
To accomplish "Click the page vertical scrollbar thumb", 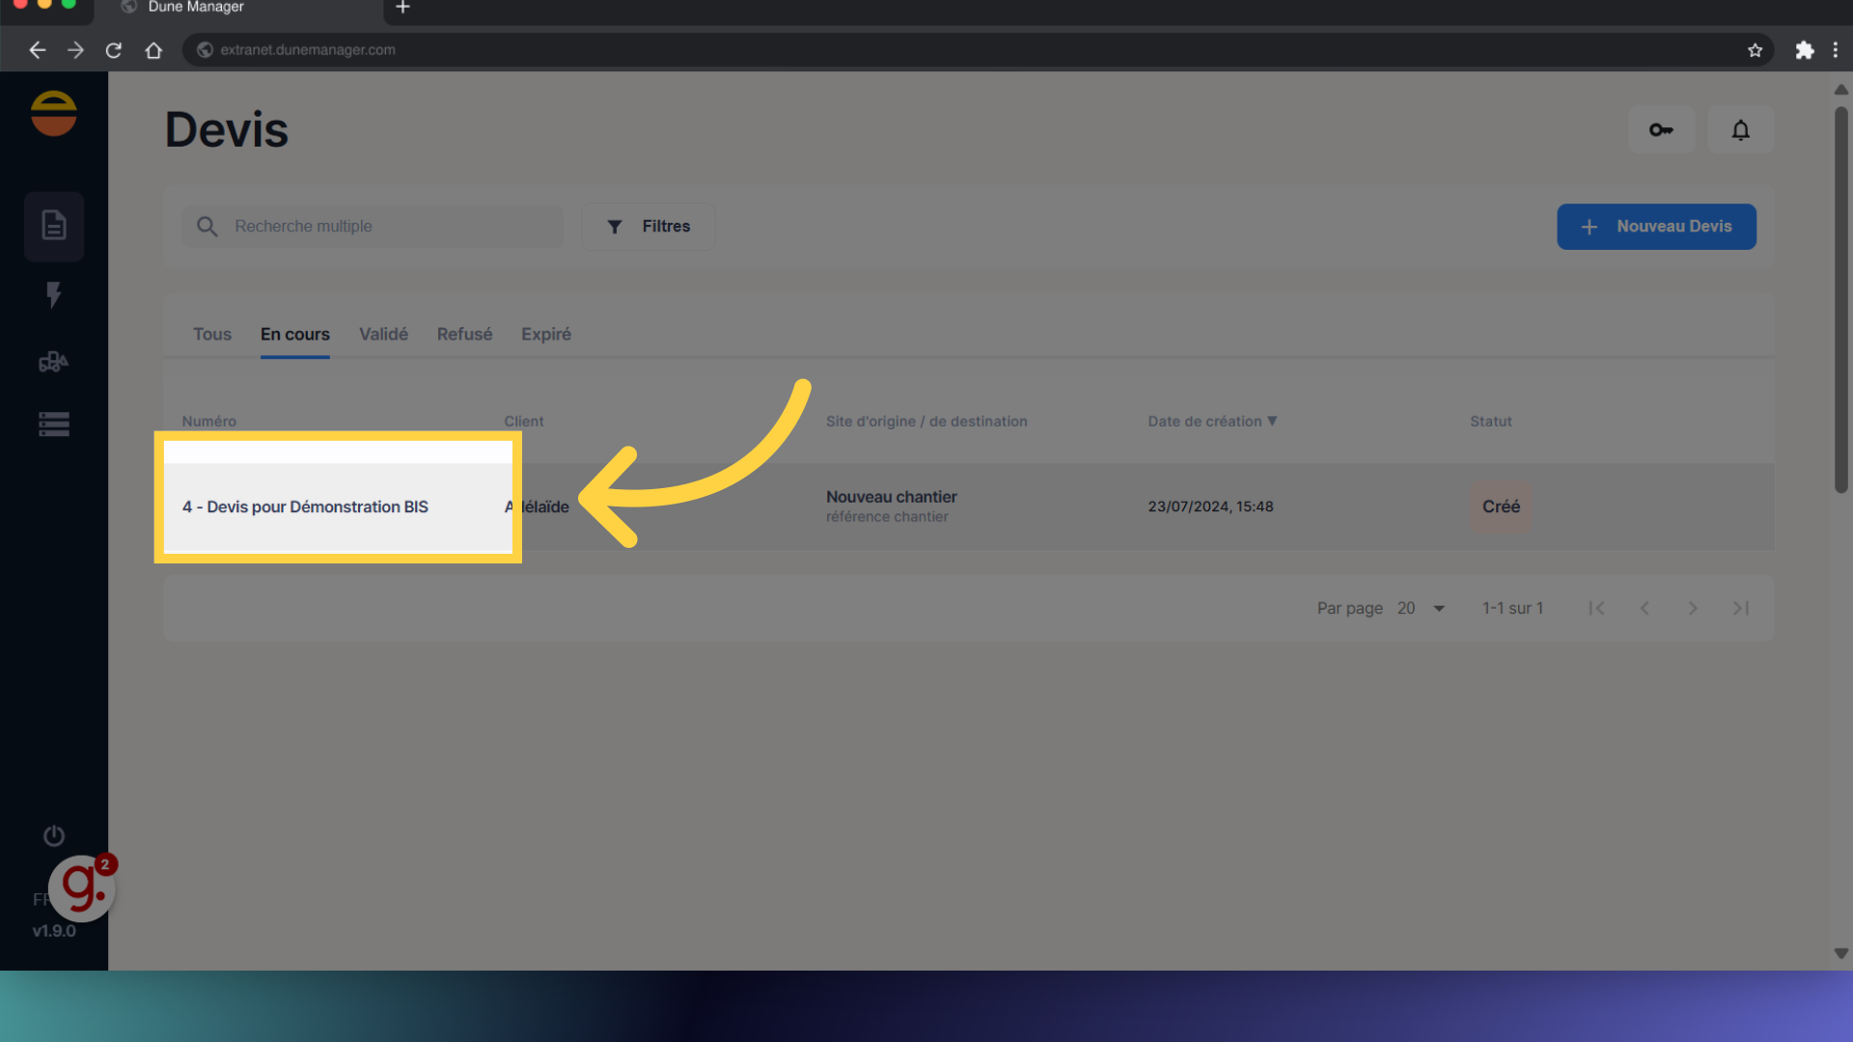I will coord(1840,299).
